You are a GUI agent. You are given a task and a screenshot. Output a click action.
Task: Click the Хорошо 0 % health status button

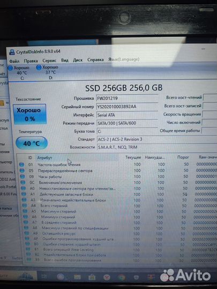tap(29, 114)
